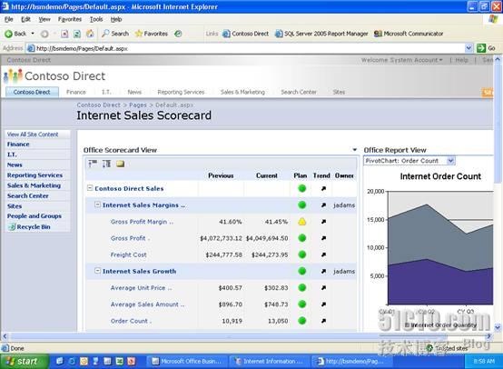Open the Favorites menu

pyautogui.click(x=70, y=19)
